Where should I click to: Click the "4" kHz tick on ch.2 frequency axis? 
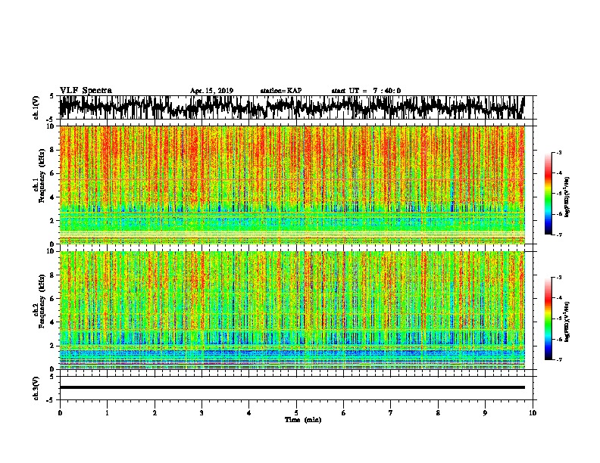[x=53, y=322]
